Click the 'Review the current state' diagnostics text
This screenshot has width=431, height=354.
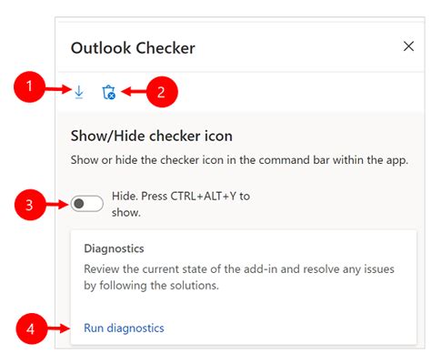[x=239, y=277]
